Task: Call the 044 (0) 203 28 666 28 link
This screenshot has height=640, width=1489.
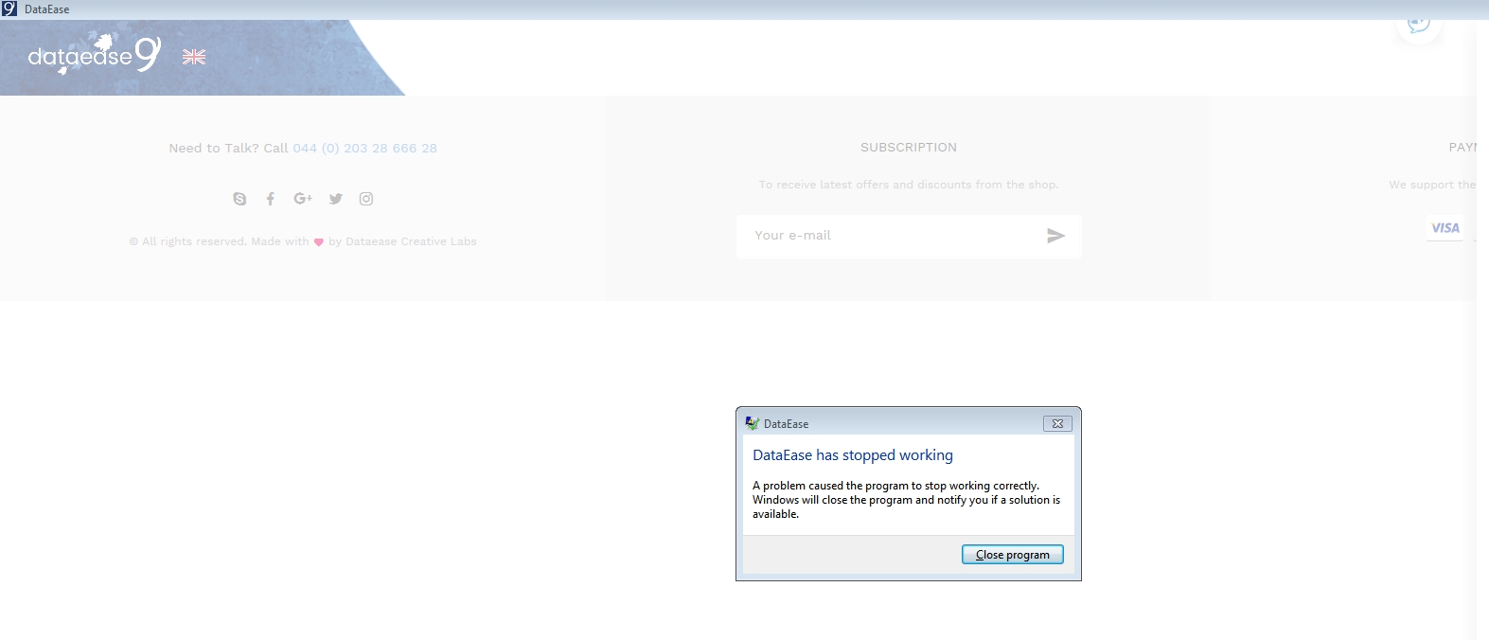Action: 364,149
